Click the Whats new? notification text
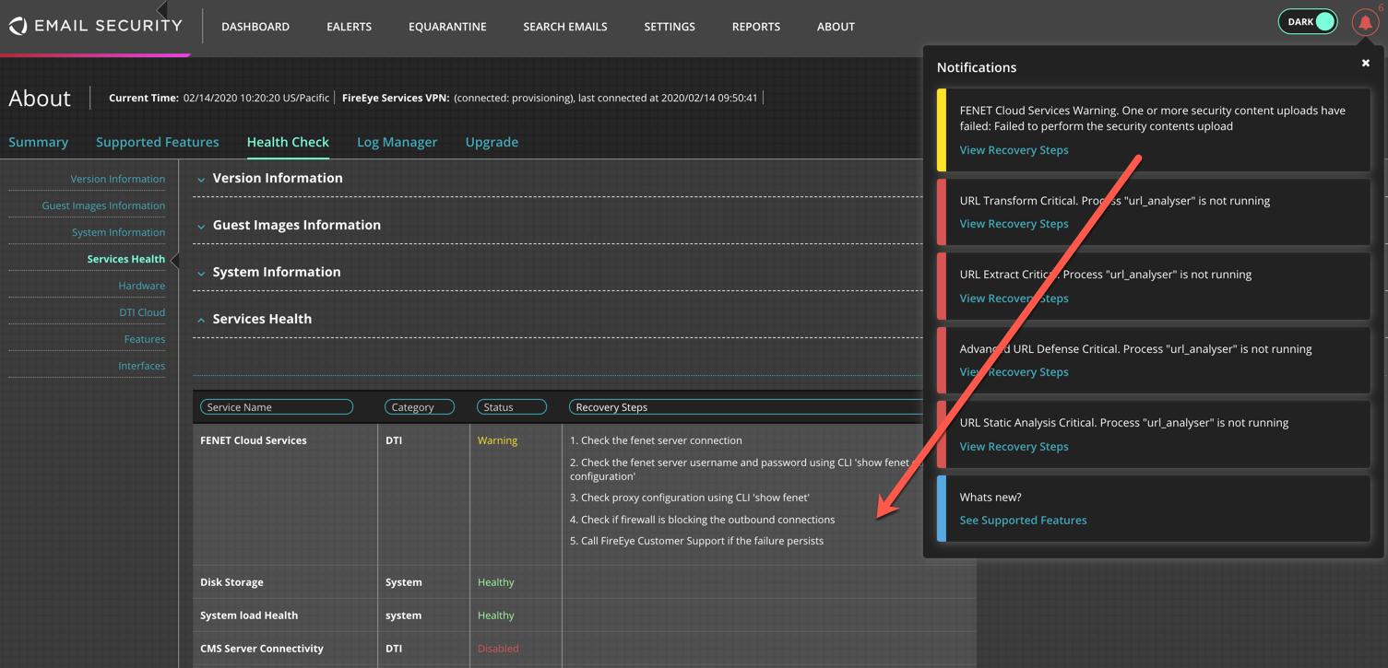Viewport: 1388px width, 668px height. (991, 498)
